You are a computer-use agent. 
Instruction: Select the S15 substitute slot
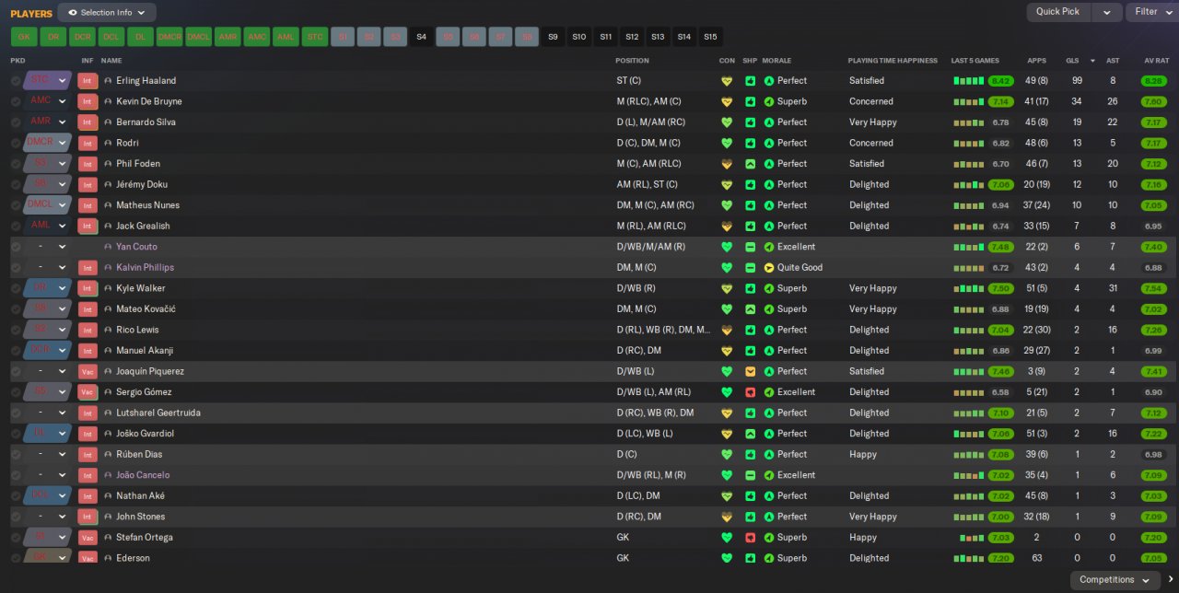coord(710,37)
